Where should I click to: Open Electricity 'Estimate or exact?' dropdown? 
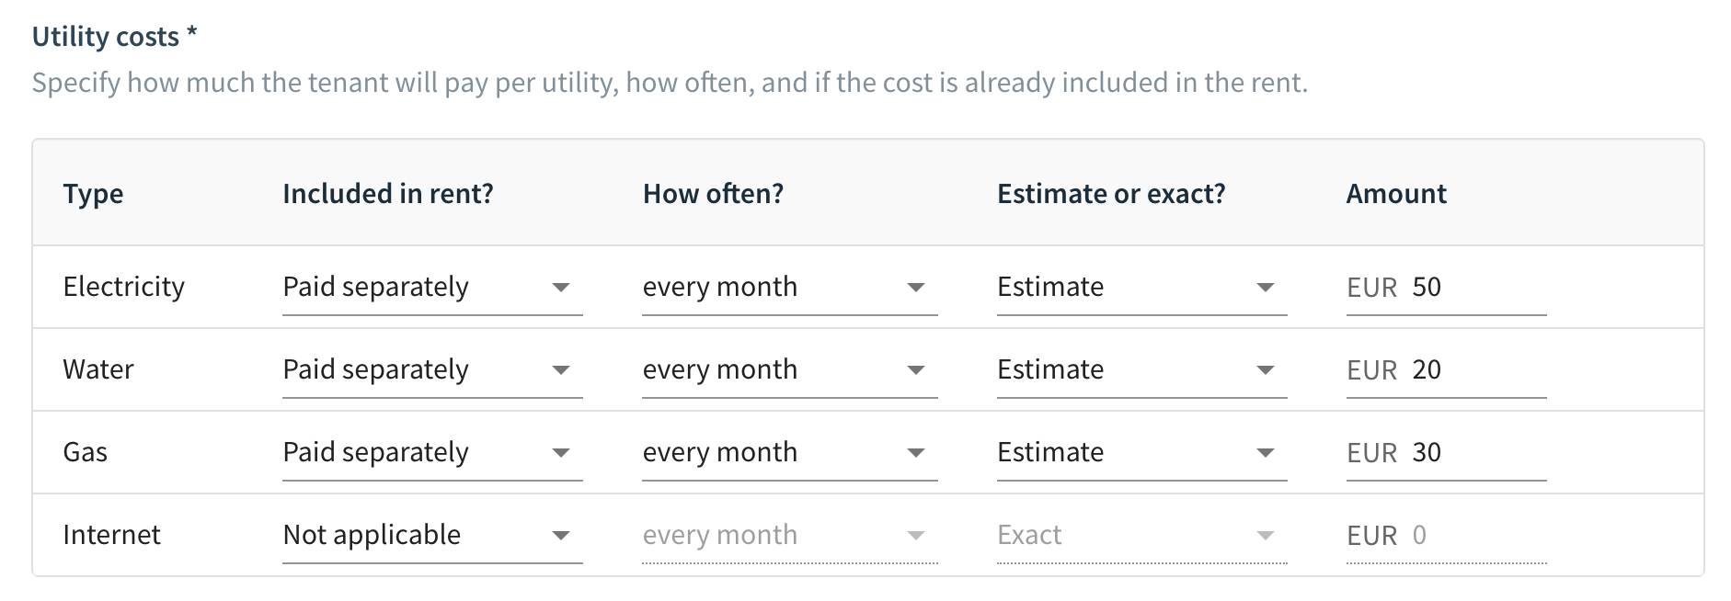[x=1141, y=288]
